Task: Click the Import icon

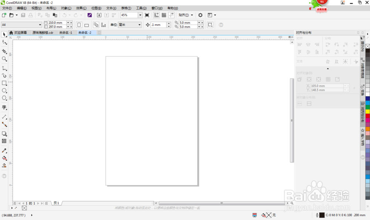Action: pyautogui.click(x=99, y=15)
